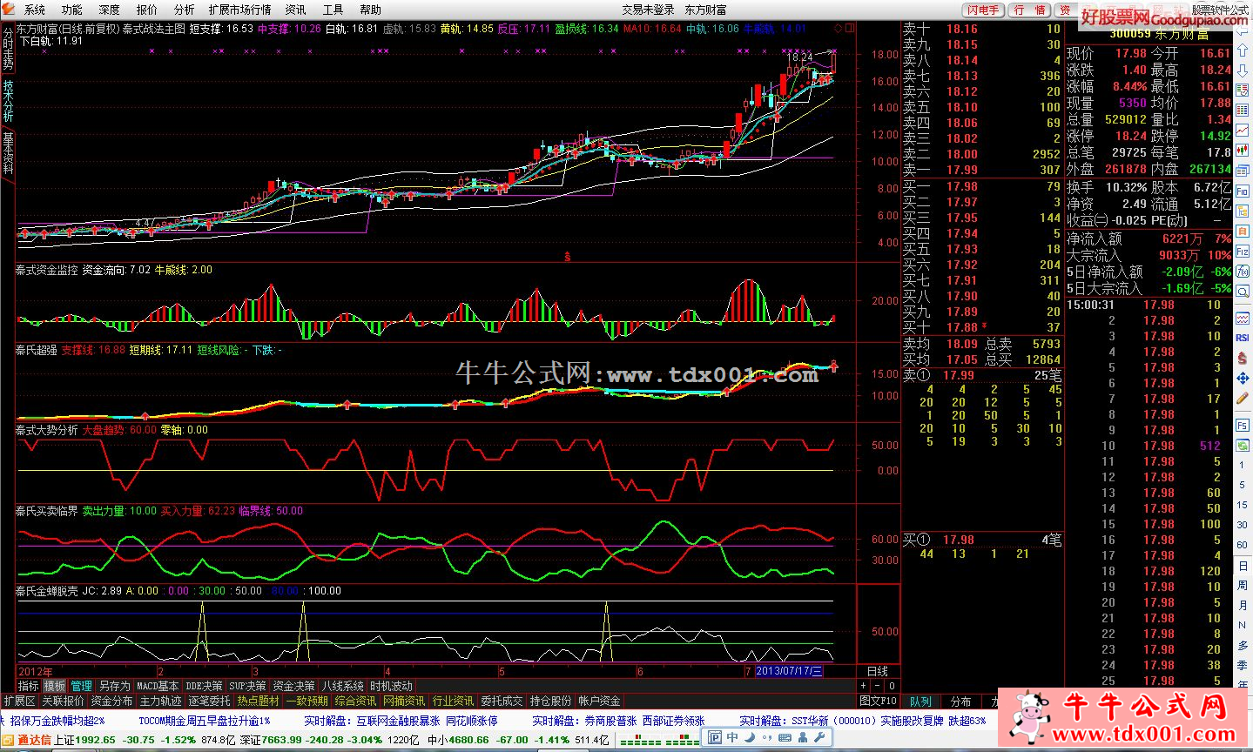
Task: Open the 指标 selector at bottom left
Action: (29, 686)
